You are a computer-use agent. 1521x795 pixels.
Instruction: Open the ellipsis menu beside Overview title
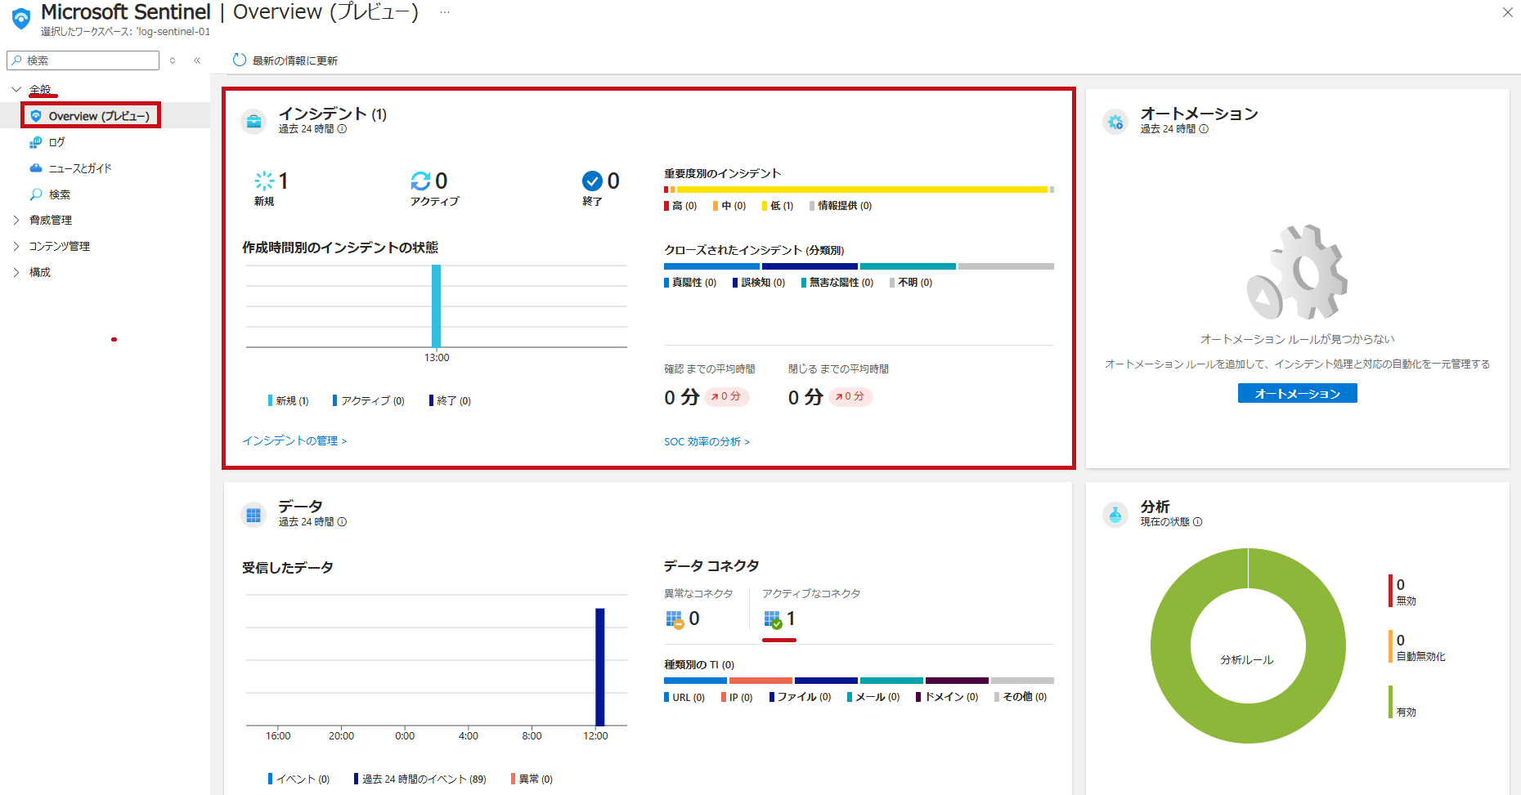coord(444,12)
